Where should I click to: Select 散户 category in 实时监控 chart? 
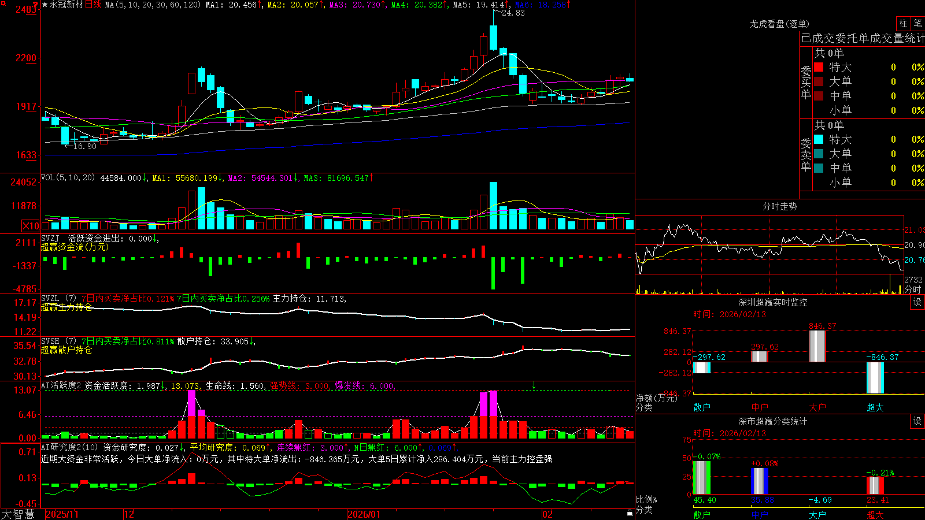[702, 407]
